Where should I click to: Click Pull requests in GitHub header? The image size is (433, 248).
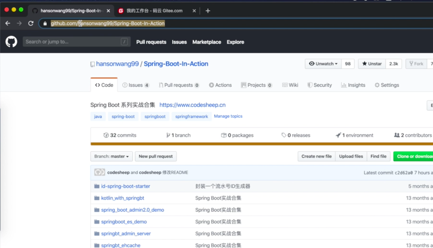tap(151, 42)
